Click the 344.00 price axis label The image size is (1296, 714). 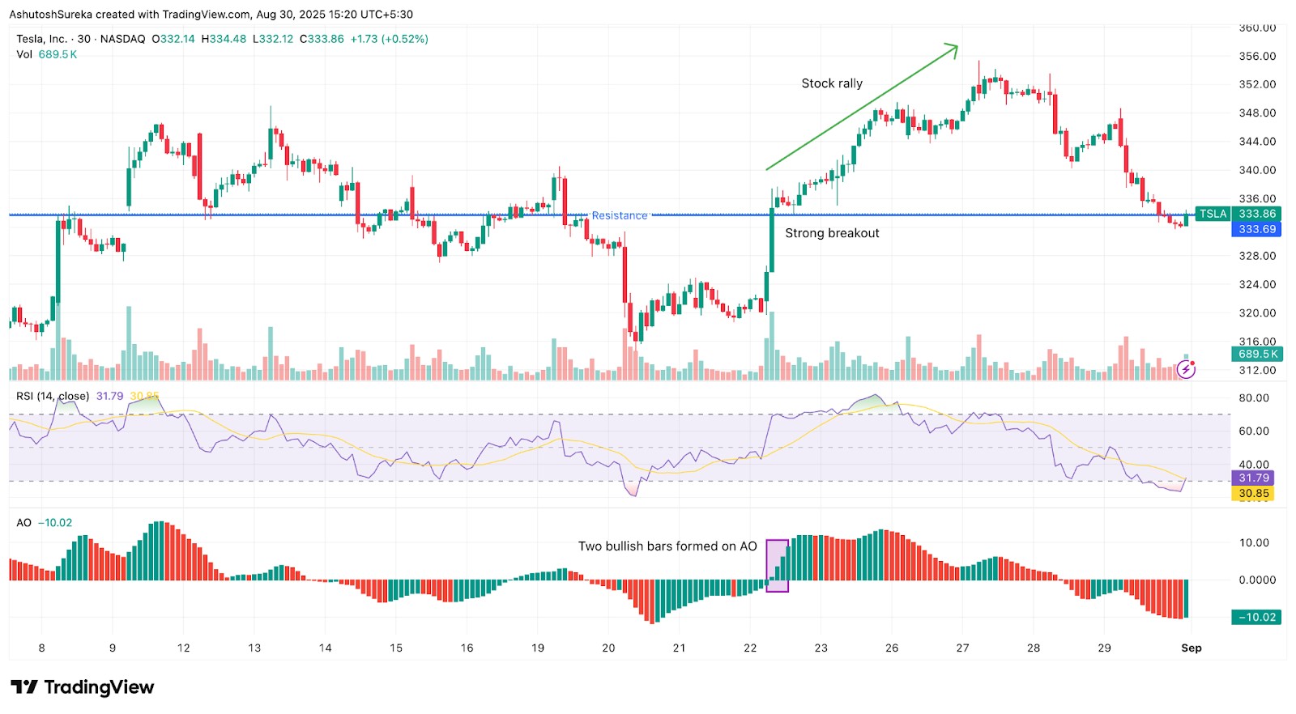1257,141
